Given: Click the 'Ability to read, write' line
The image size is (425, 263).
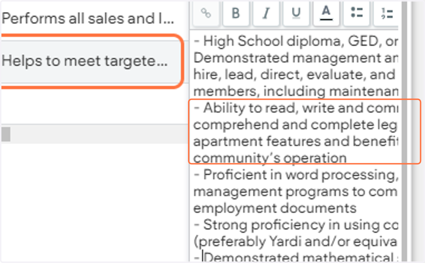Looking at the screenshot, I should (296, 108).
